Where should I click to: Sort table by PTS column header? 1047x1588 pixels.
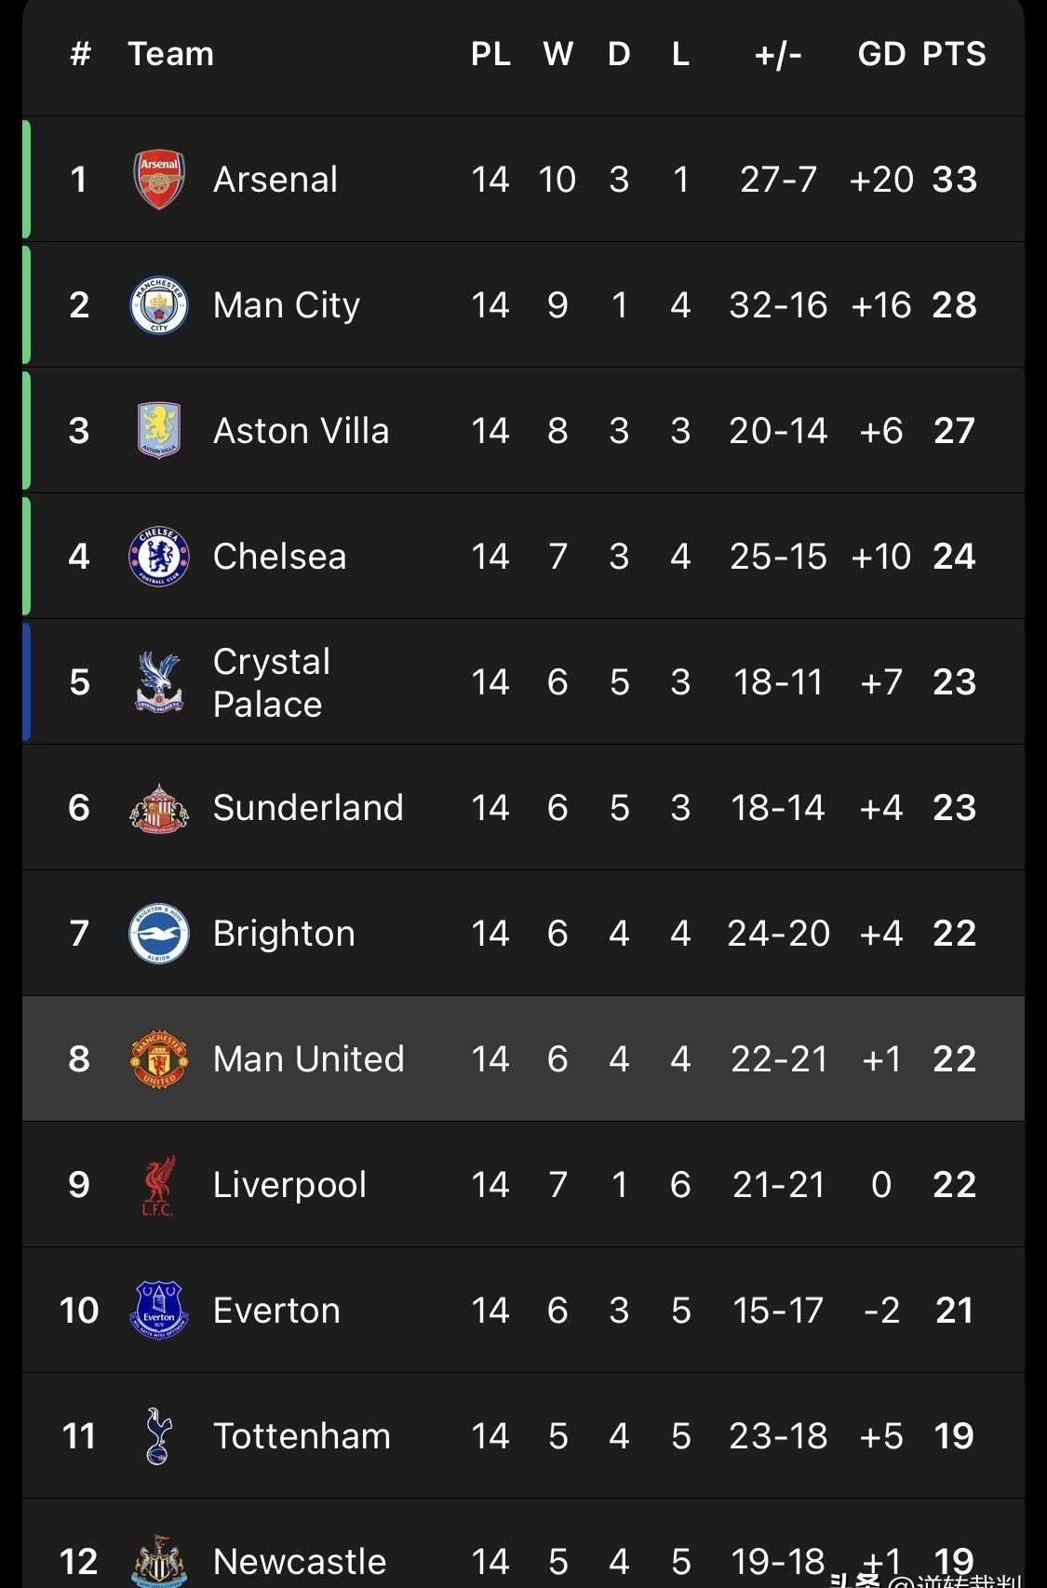[x=954, y=54]
